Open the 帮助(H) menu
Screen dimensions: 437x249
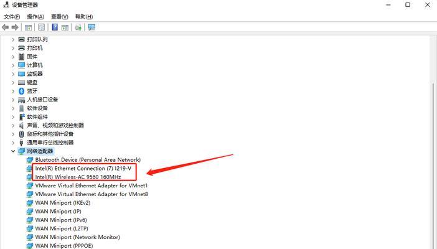coord(84,17)
